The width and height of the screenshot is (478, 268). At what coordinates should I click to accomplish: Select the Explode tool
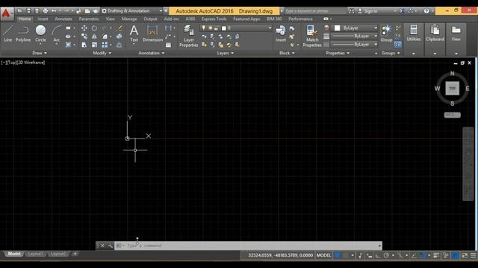[119, 36]
